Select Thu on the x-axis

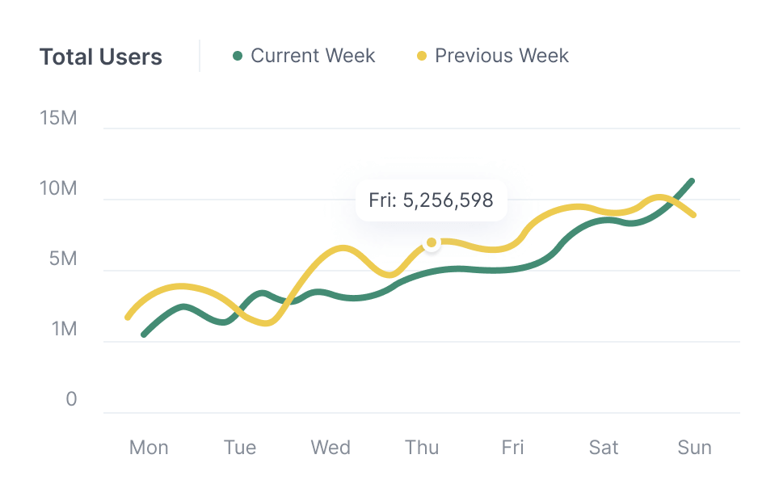pos(422,448)
